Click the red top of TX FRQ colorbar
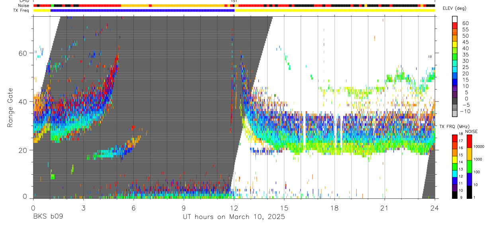 (x=455, y=138)
